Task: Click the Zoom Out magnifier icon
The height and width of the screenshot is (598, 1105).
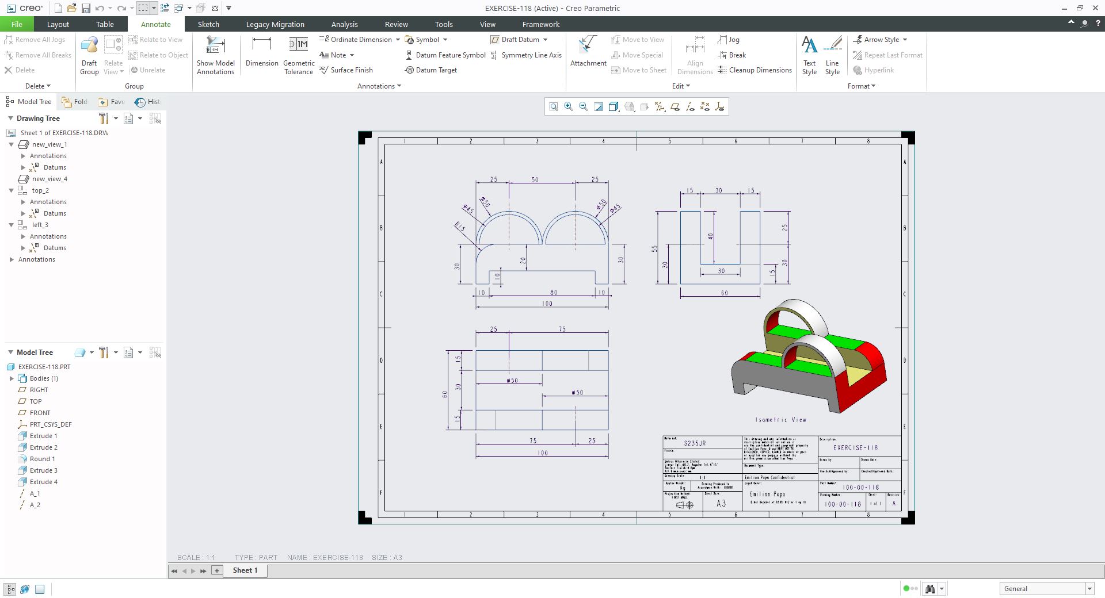Action: tap(584, 106)
